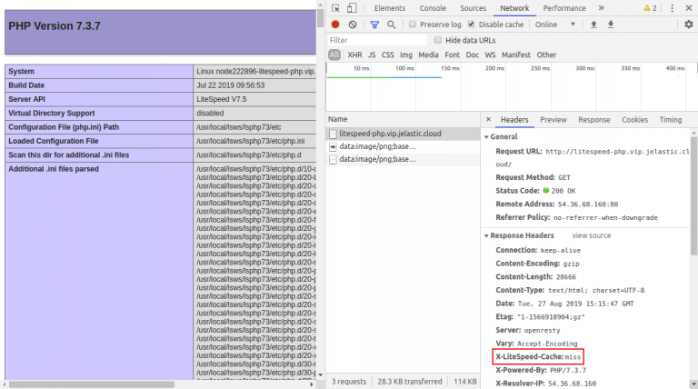Click the Status Code 200 OK value
Screen dimensions: 698x389
click(x=559, y=191)
